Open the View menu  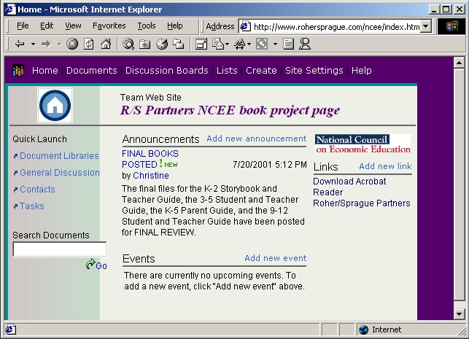[x=73, y=26]
